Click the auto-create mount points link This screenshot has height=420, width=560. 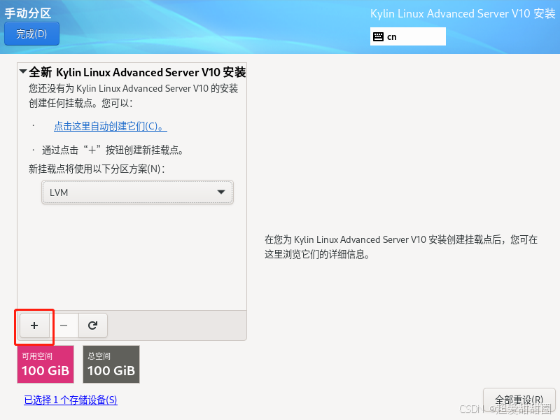(x=111, y=126)
